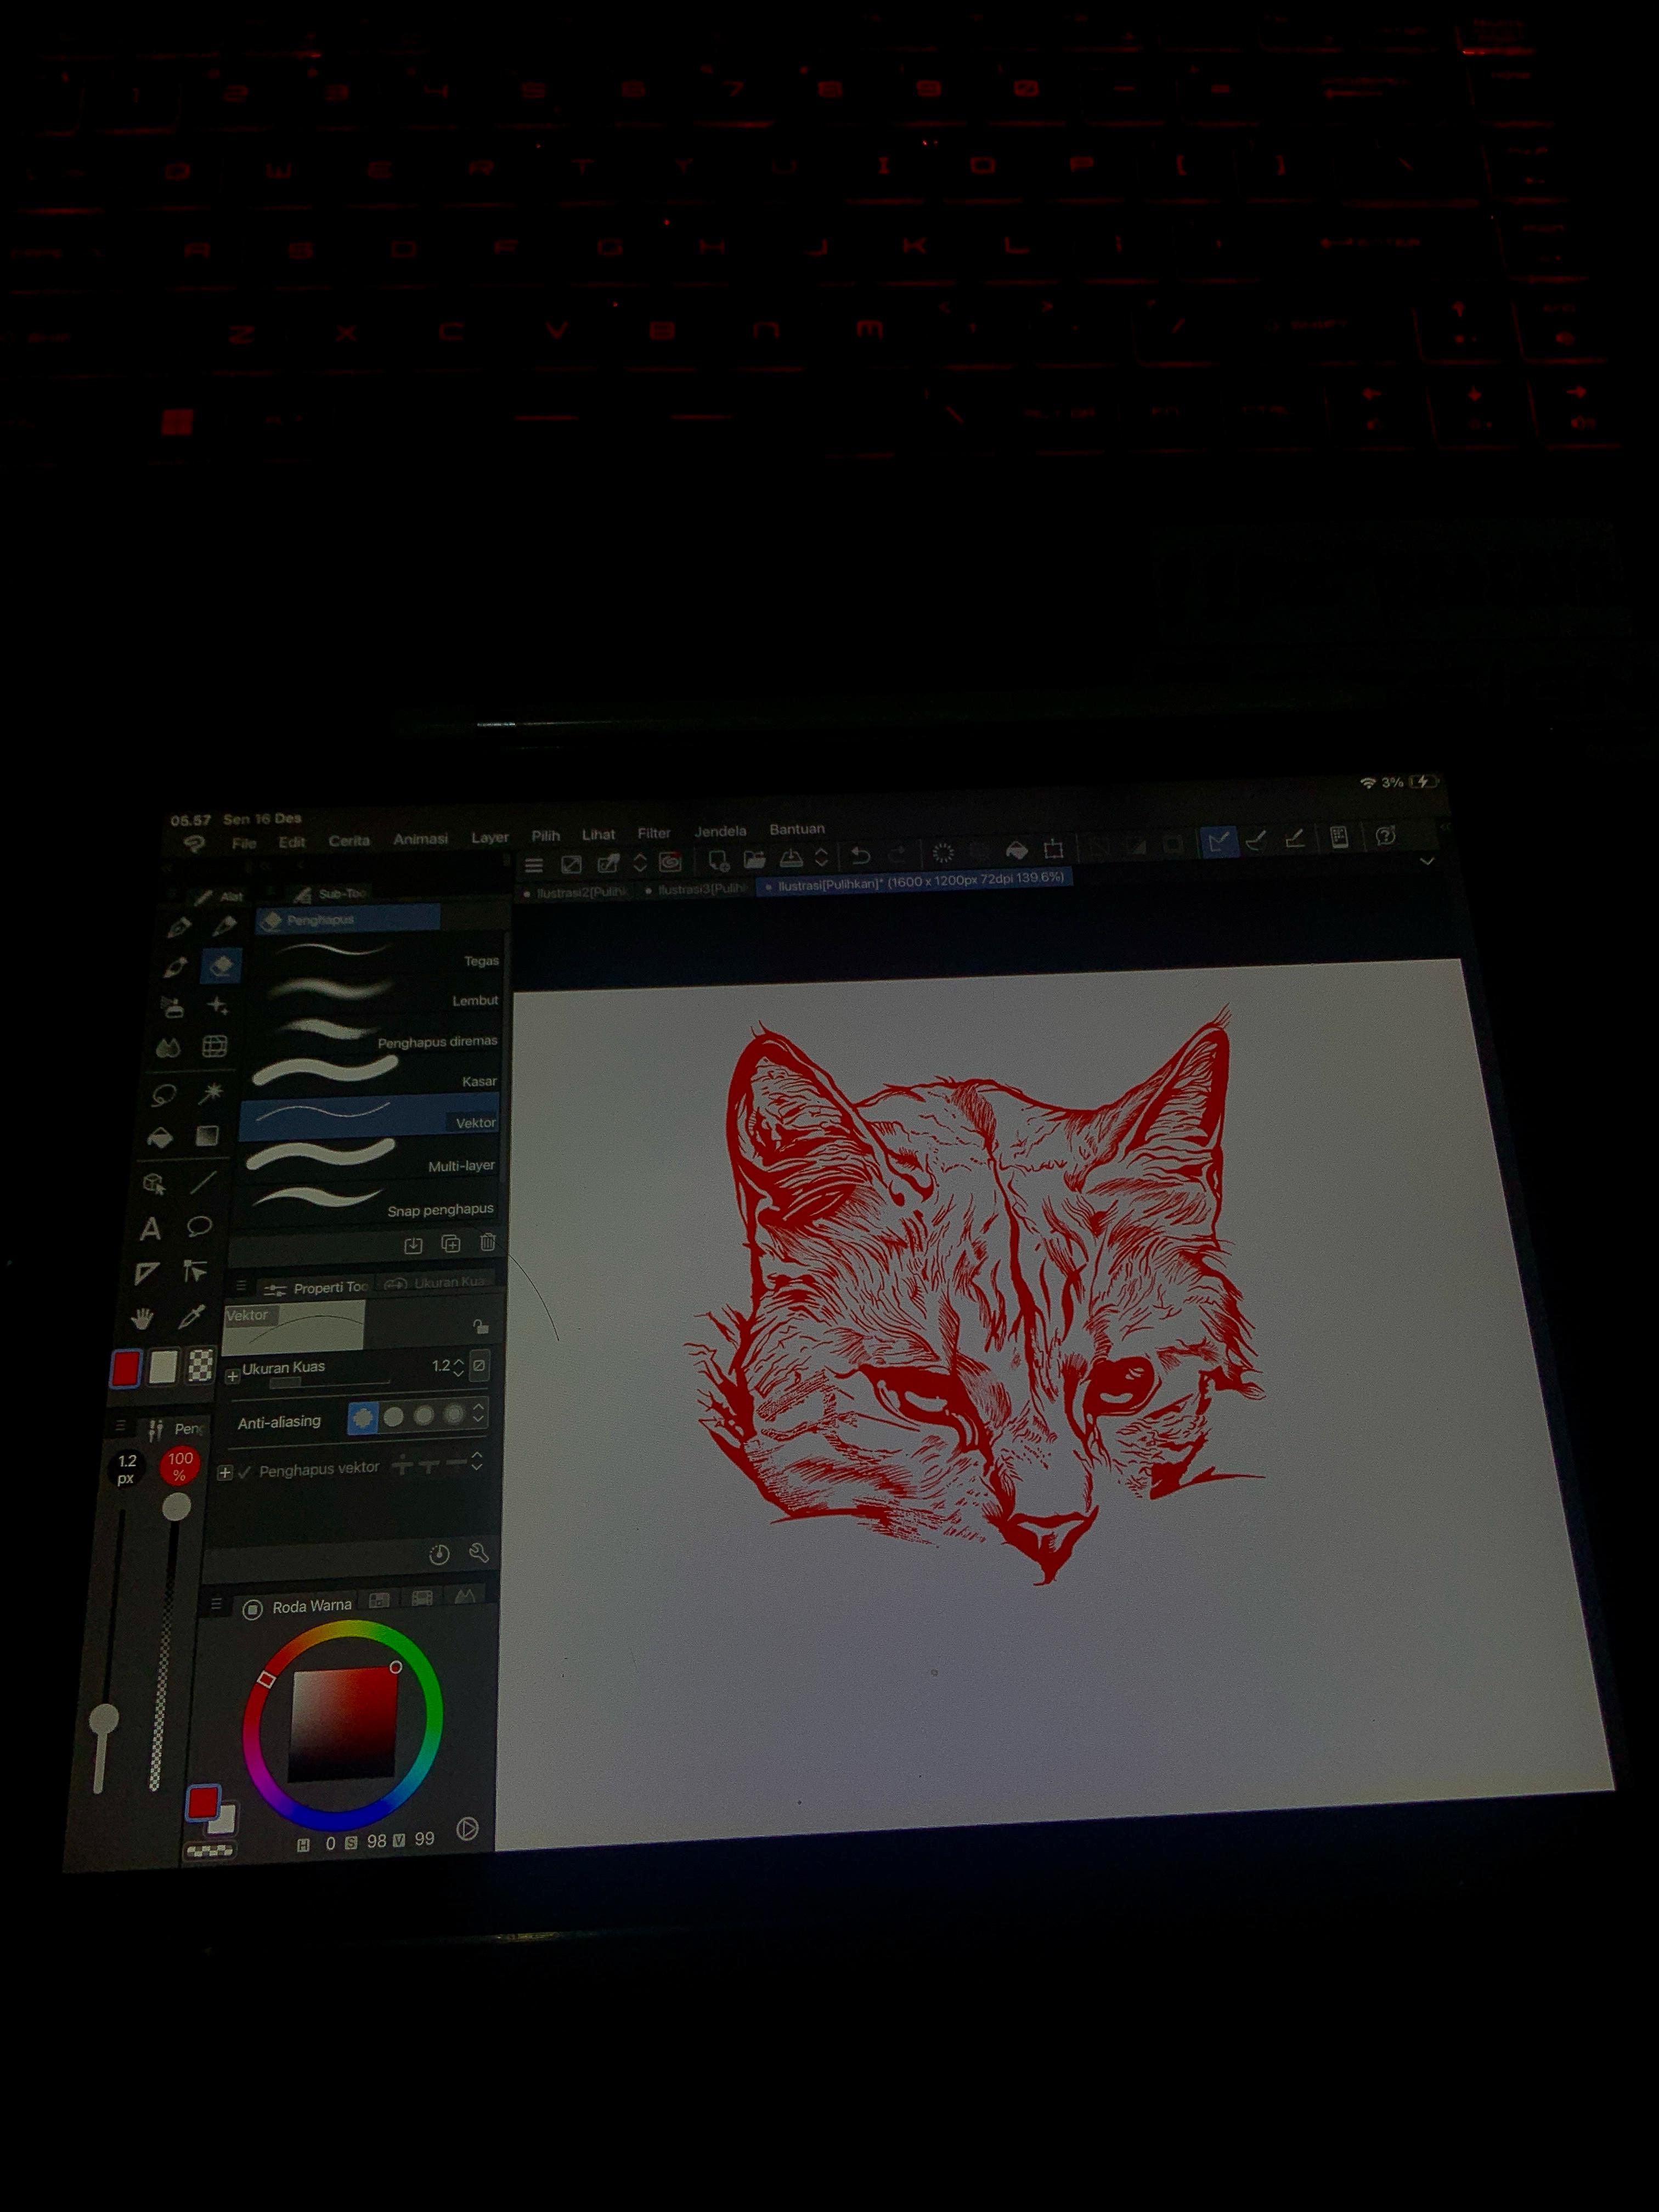Select red main color swatch
Screen dimensions: 1659x2212
pyautogui.click(x=126, y=1367)
